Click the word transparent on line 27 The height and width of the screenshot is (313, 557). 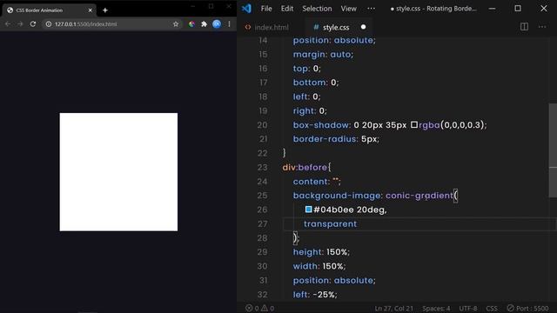(x=330, y=224)
